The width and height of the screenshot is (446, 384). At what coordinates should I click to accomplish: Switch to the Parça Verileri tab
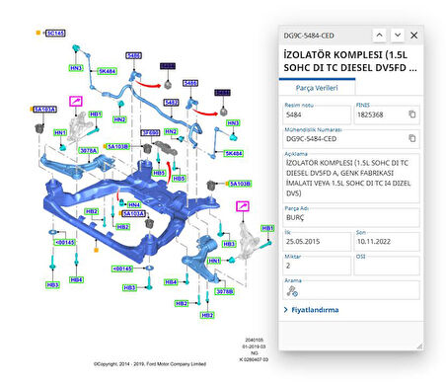click(317, 88)
